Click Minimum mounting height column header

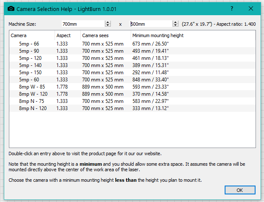pyautogui.click(x=193, y=35)
